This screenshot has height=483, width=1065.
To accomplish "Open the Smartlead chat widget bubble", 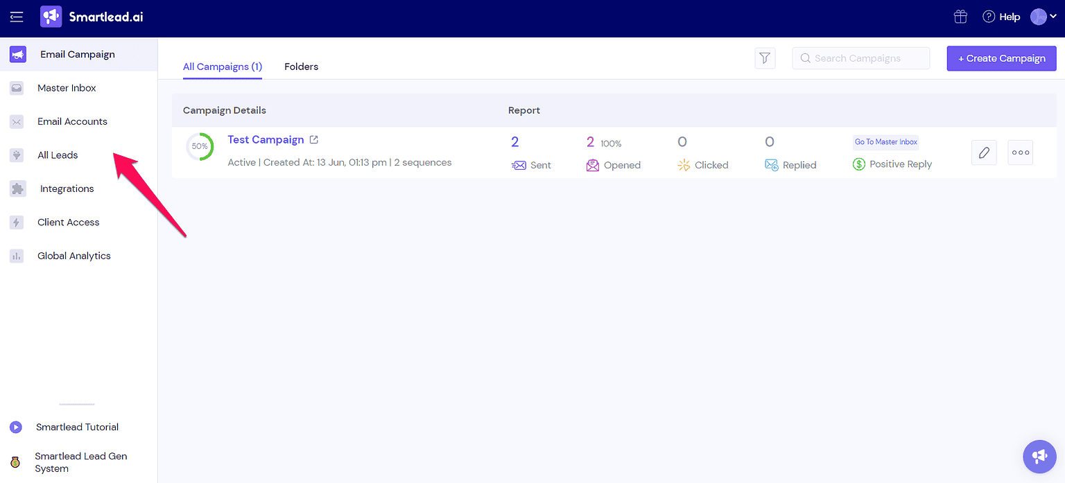I will click(1039, 456).
